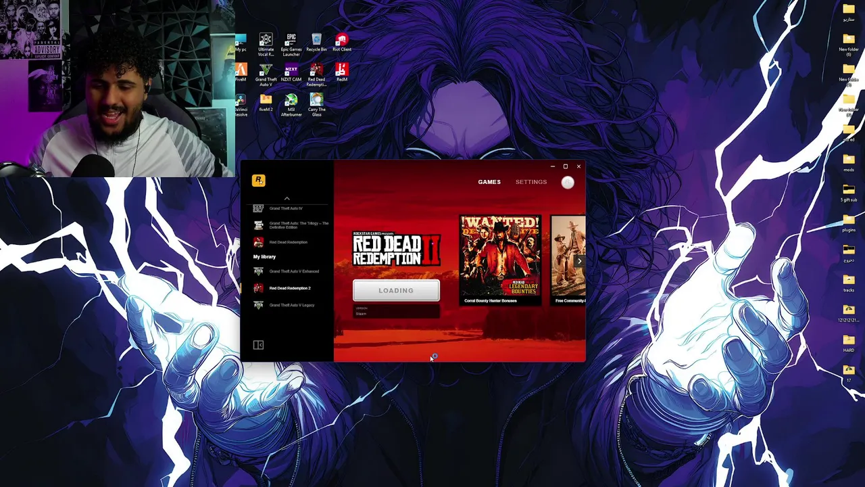Open the 5 gift sub folder

point(849,193)
